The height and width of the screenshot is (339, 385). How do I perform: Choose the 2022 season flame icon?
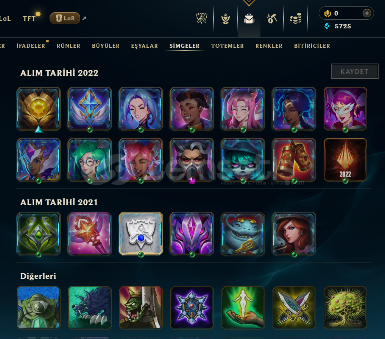345,160
